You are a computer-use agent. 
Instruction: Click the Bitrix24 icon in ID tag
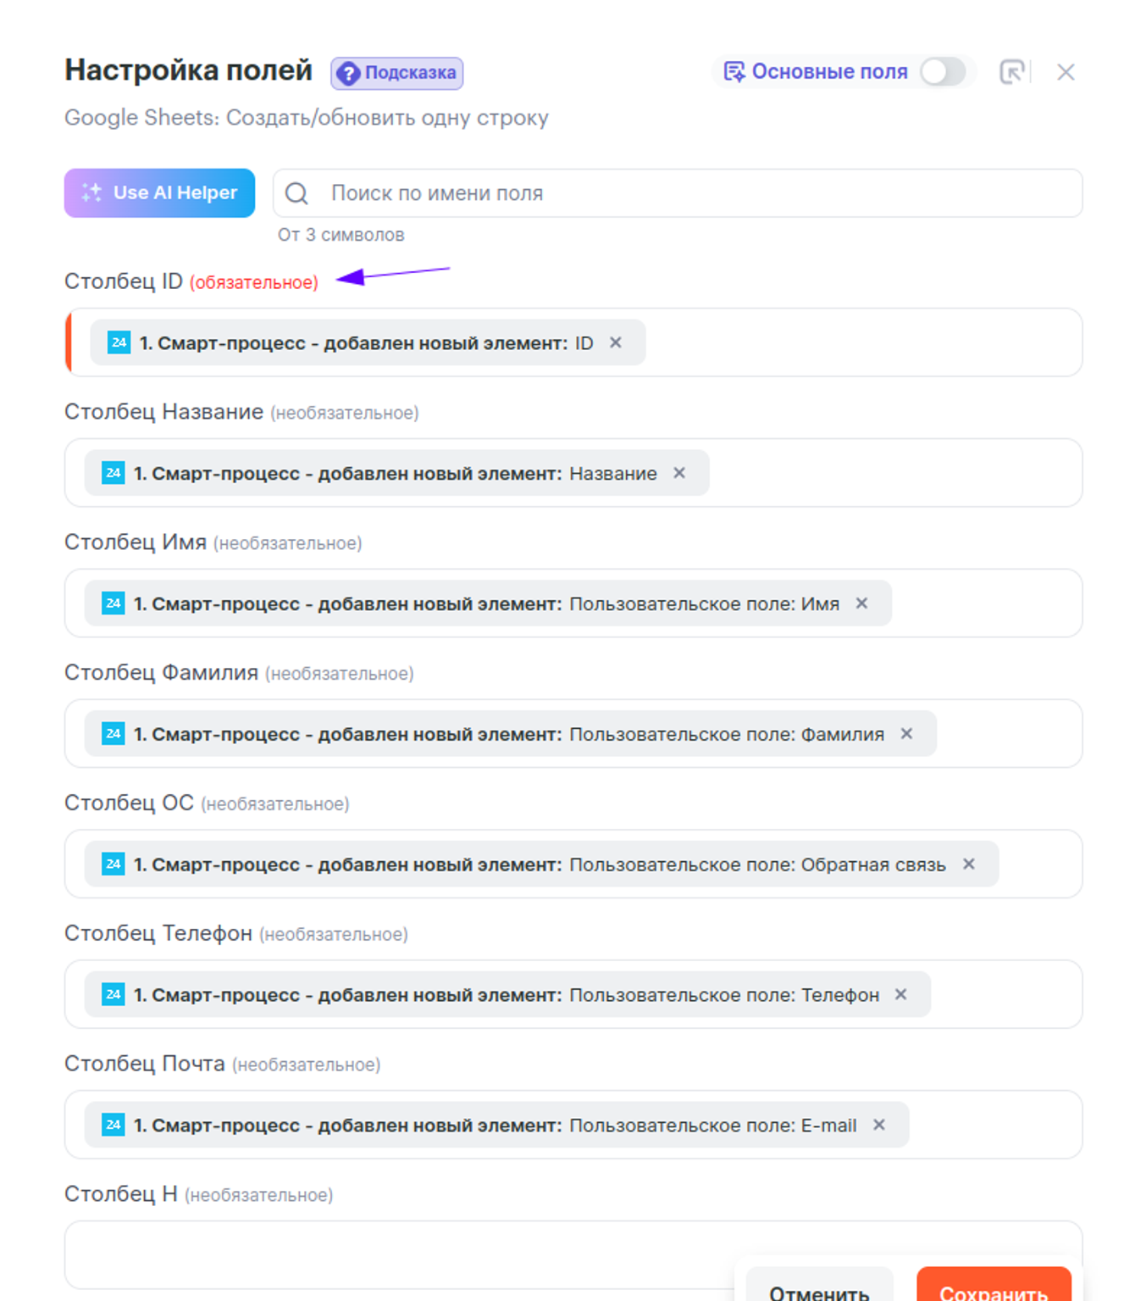[119, 342]
